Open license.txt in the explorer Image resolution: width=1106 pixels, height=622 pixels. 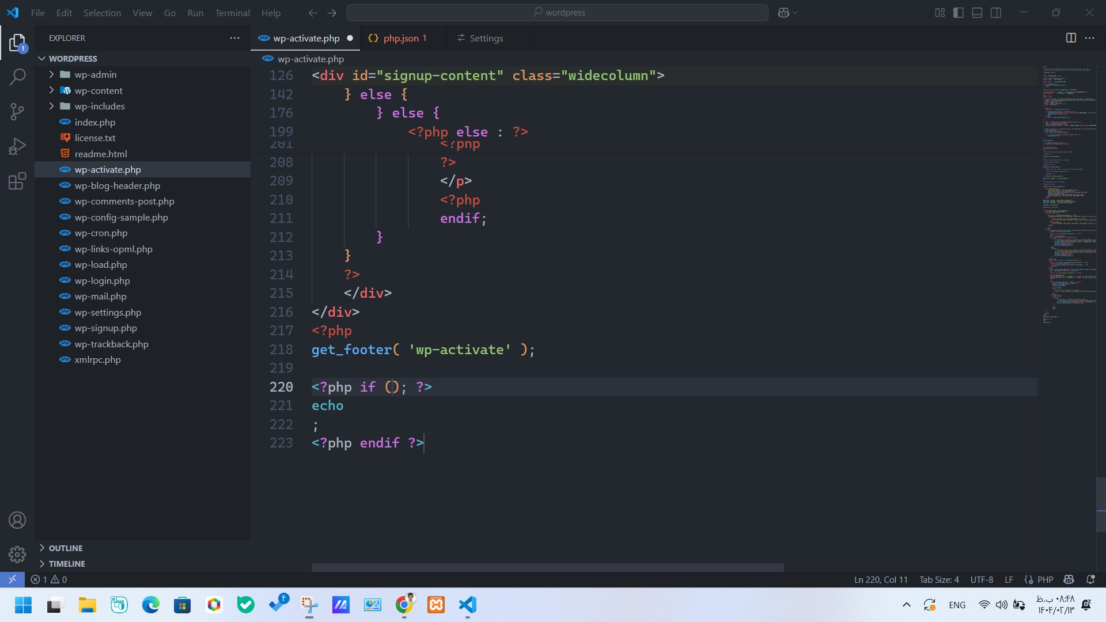[x=143, y=138]
